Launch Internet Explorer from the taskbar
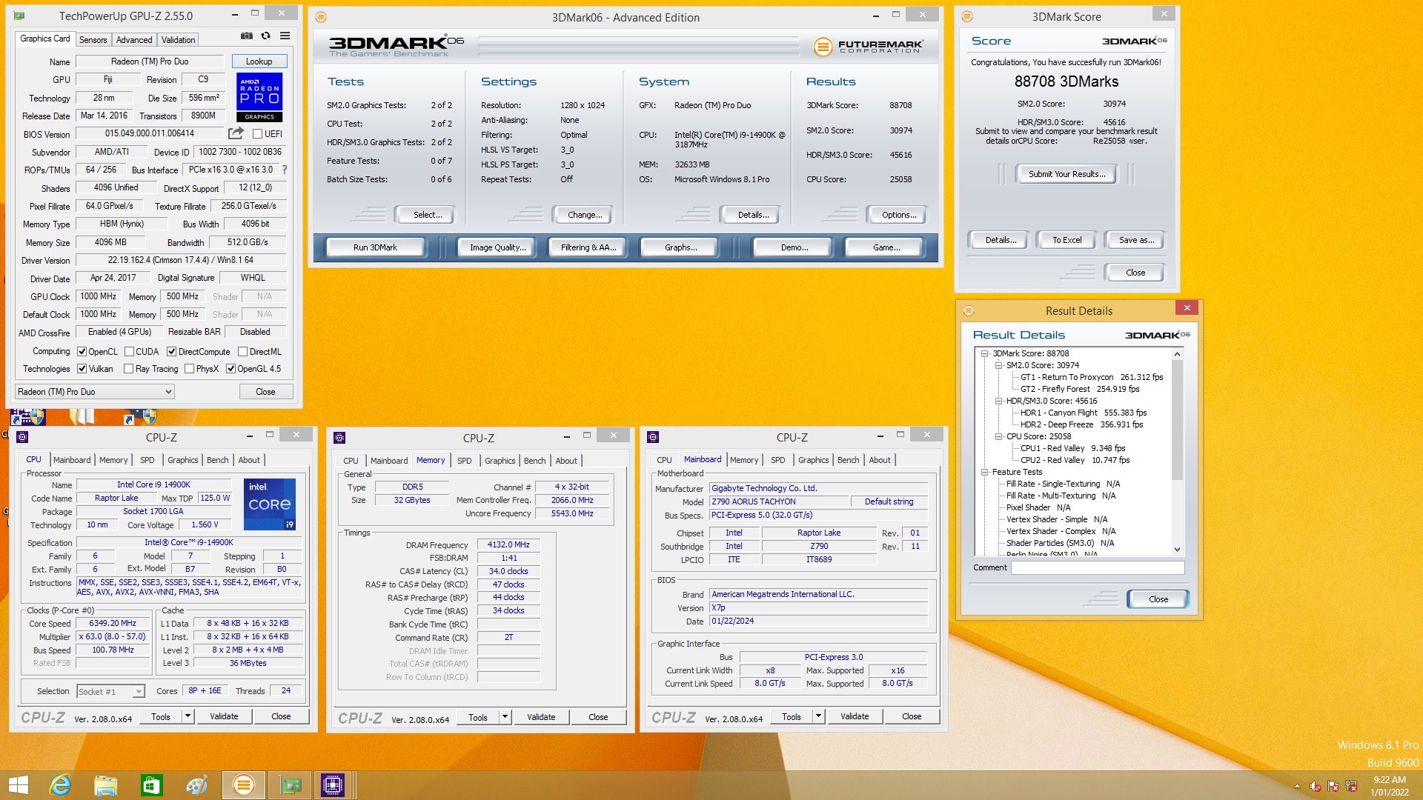 (60, 785)
